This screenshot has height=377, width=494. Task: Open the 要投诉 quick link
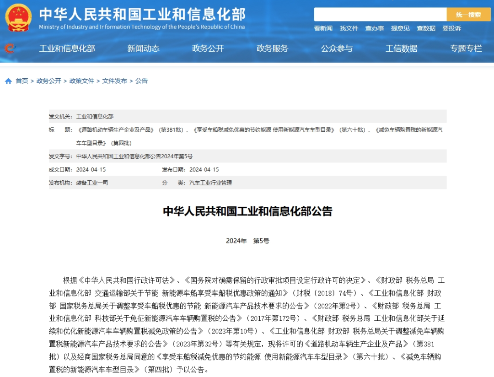point(451,28)
